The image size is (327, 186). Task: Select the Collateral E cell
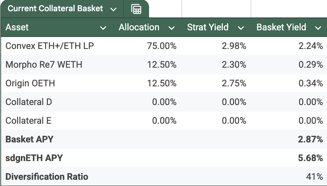tap(28, 121)
